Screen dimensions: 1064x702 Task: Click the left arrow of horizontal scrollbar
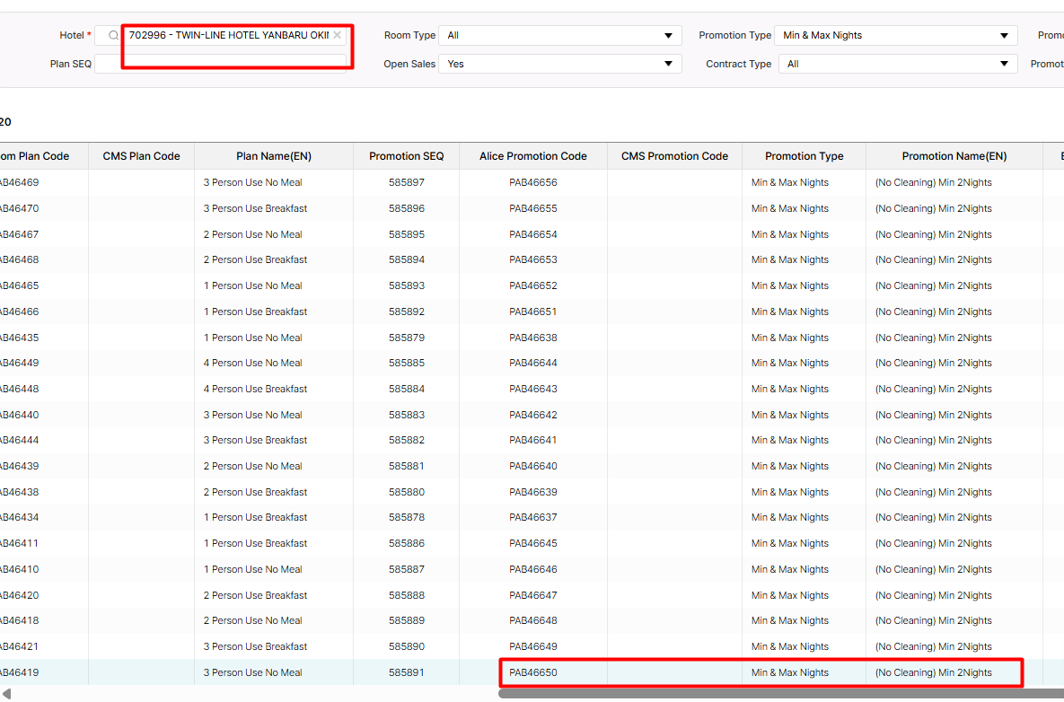6,692
